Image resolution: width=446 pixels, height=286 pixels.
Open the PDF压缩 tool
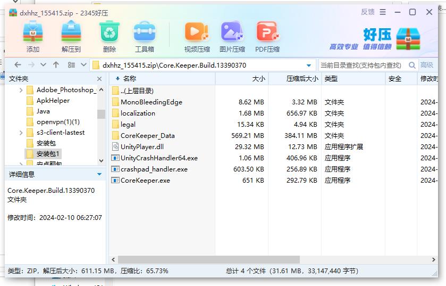click(267, 32)
